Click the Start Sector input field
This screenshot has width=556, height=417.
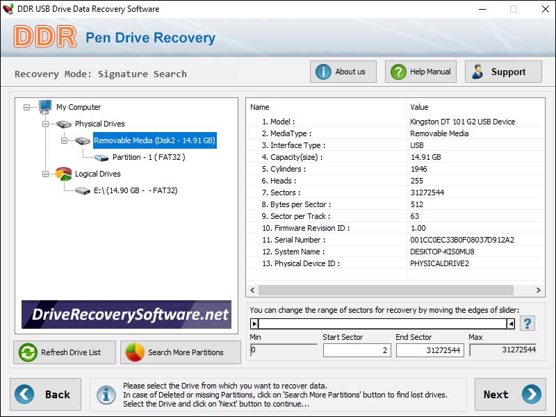357,350
